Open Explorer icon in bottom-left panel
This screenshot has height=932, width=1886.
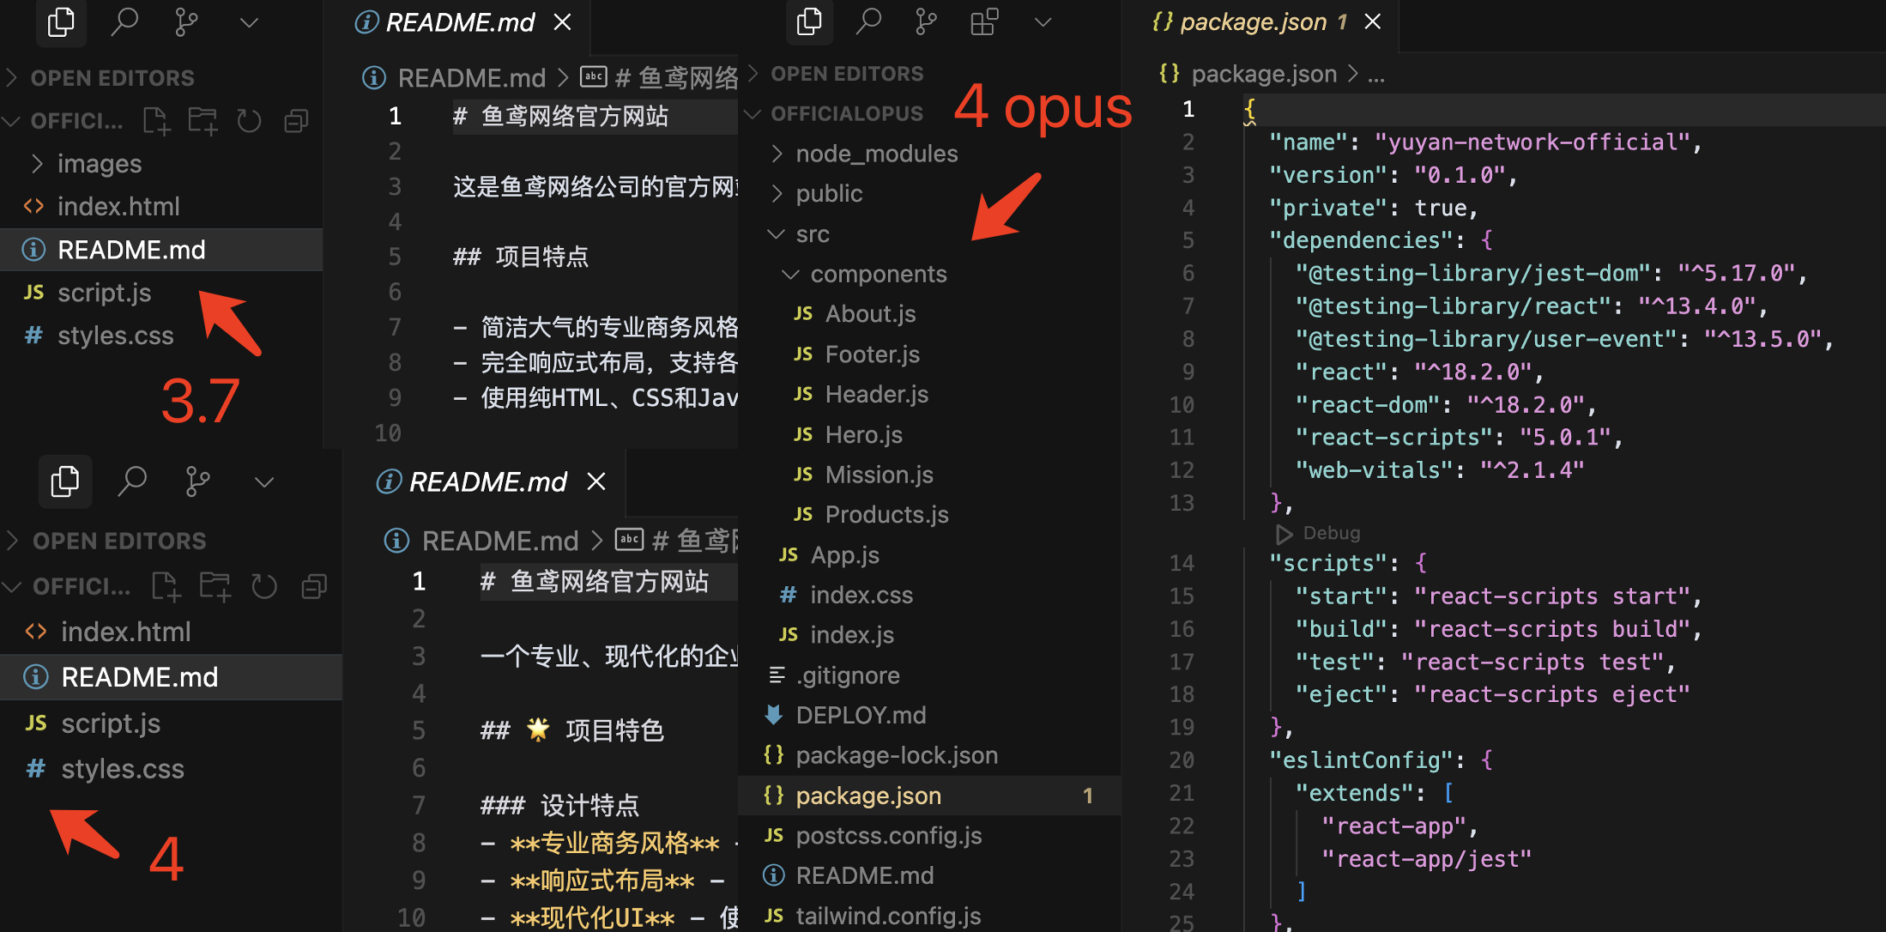point(64,481)
